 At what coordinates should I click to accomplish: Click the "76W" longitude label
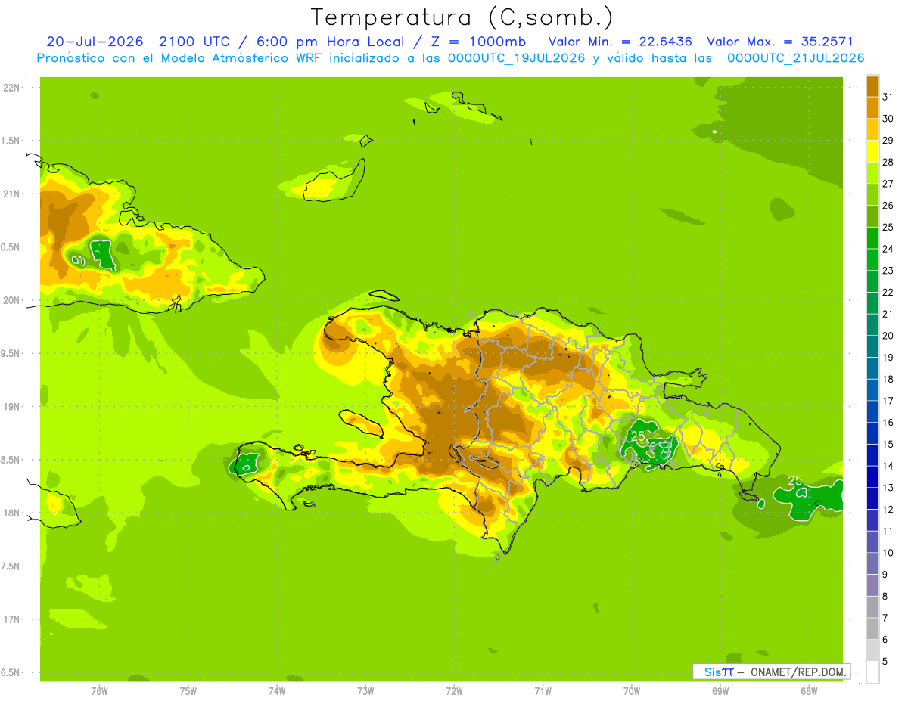99,691
